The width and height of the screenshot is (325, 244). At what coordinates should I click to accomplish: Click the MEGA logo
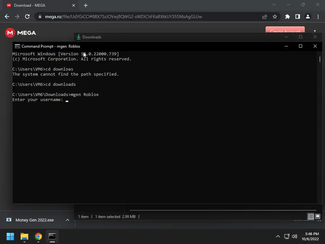click(21, 33)
